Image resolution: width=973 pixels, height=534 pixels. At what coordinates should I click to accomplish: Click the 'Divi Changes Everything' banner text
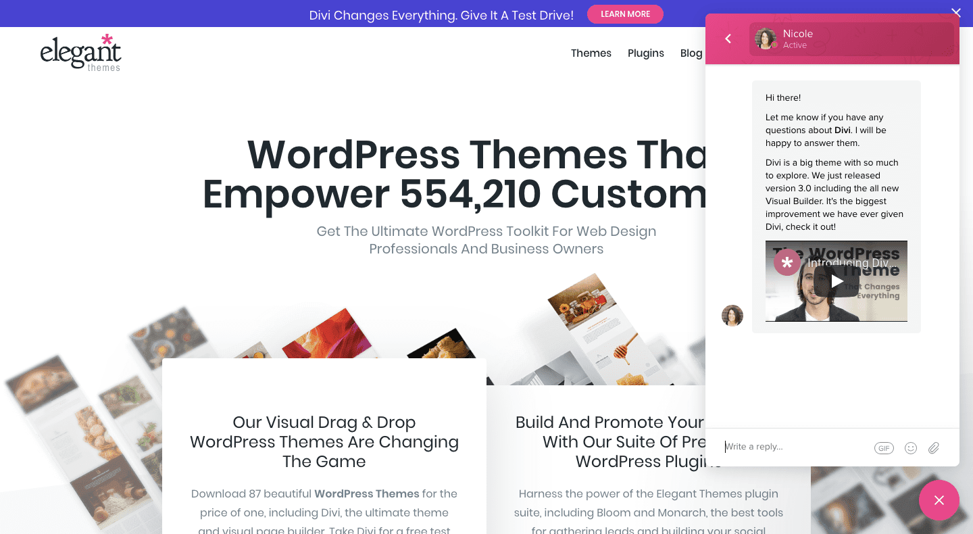point(441,15)
